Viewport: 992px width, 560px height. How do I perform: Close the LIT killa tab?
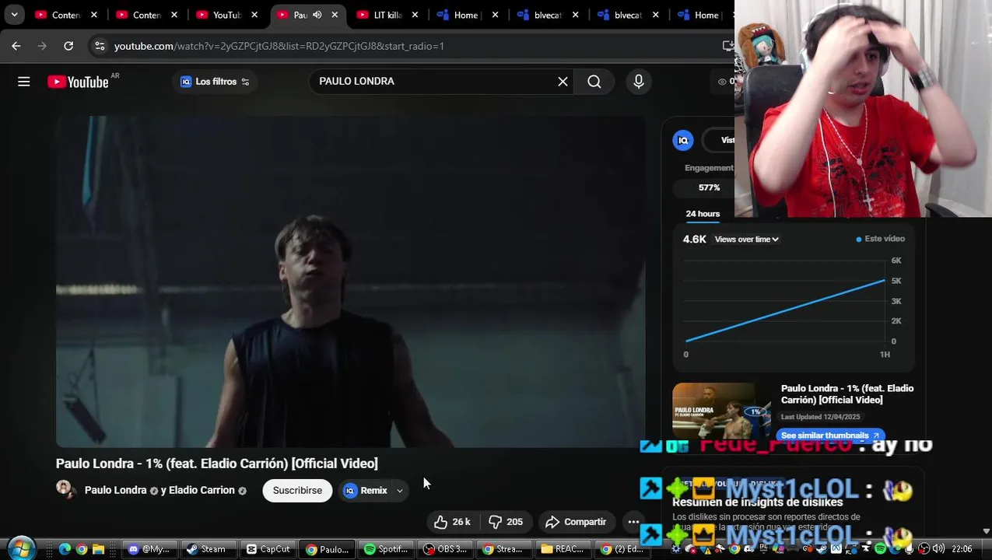(415, 15)
